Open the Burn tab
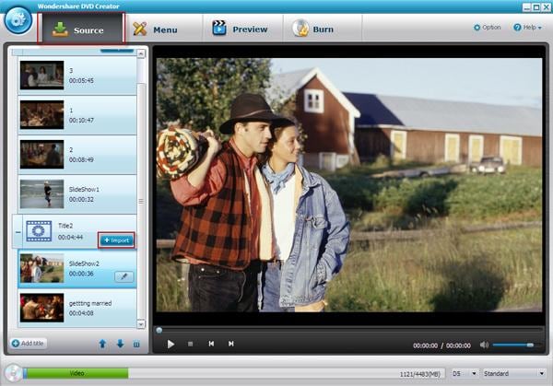 [x=313, y=29]
